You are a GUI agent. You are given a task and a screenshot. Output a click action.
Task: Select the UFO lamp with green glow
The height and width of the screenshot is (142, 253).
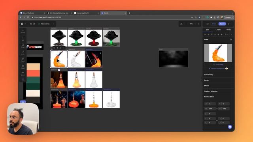(76, 38)
